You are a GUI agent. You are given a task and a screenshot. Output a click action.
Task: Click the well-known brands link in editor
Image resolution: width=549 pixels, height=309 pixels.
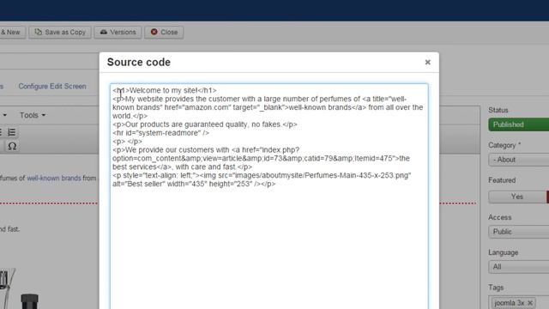point(54,178)
